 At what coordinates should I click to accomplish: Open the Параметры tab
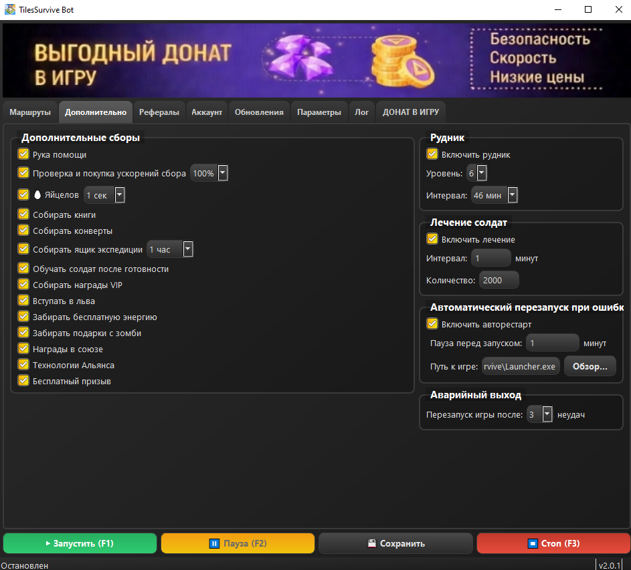click(x=319, y=112)
